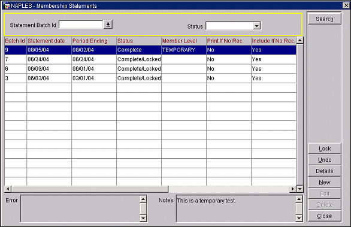Click the Notes box scroll down arrow
This screenshot has width=351, height=227.
(x=299, y=218)
